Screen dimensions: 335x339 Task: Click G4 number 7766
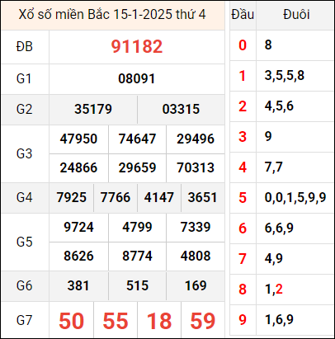116,197
